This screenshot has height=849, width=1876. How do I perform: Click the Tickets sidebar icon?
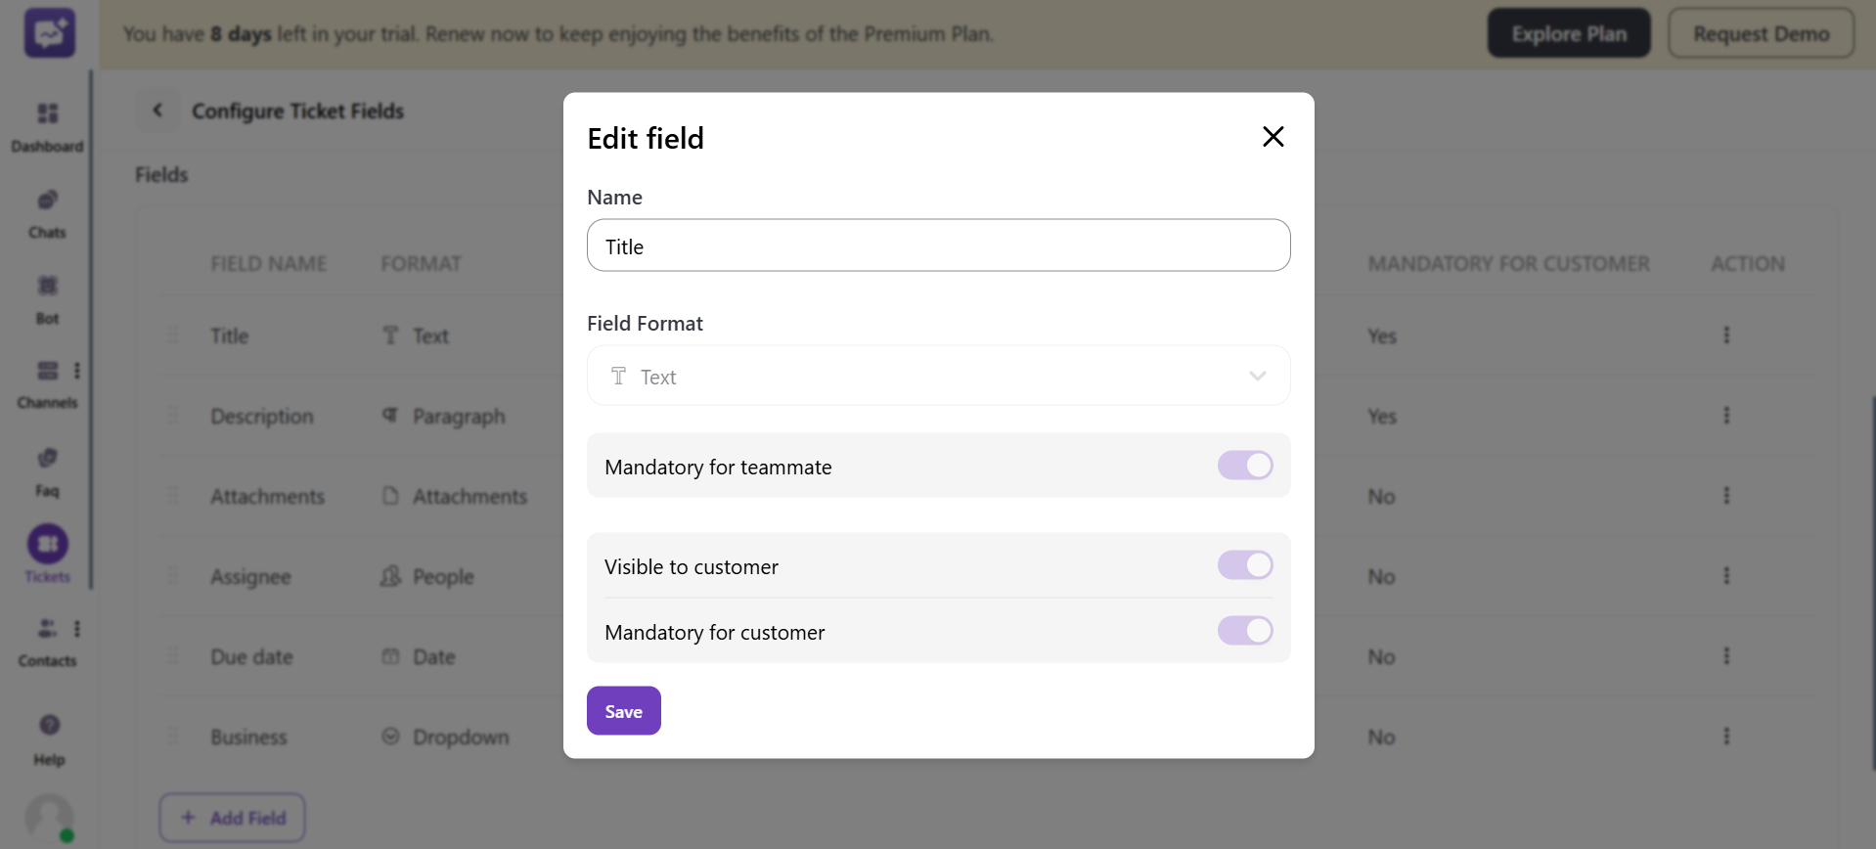tap(48, 545)
